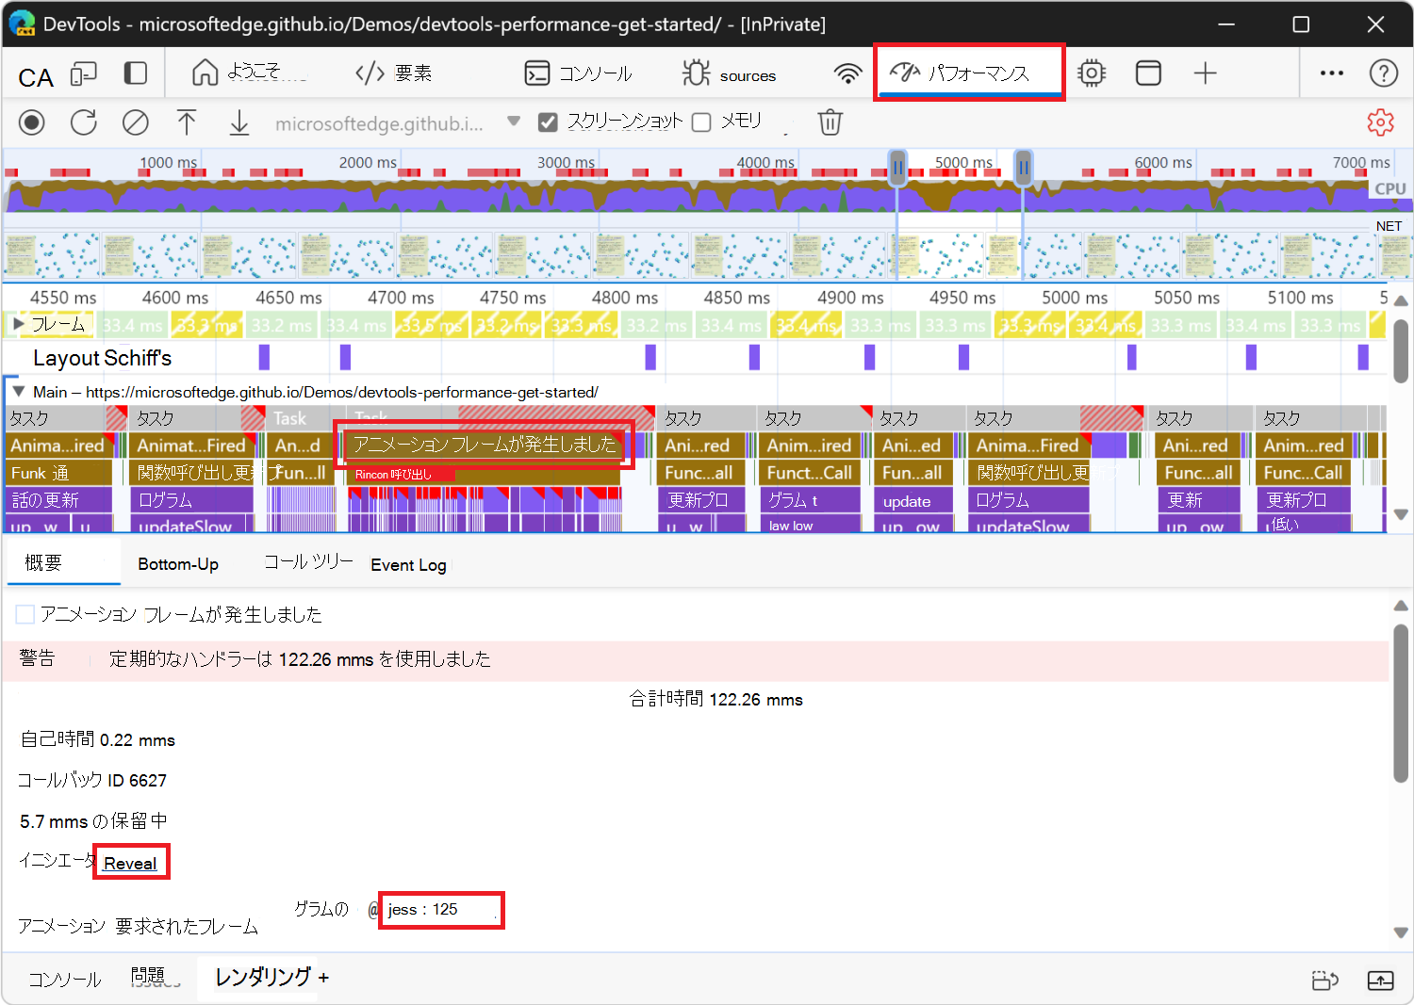Open DevTools help question mark icon
The width and height of the screenshot is (1414, 1005).
(1383, 73)
